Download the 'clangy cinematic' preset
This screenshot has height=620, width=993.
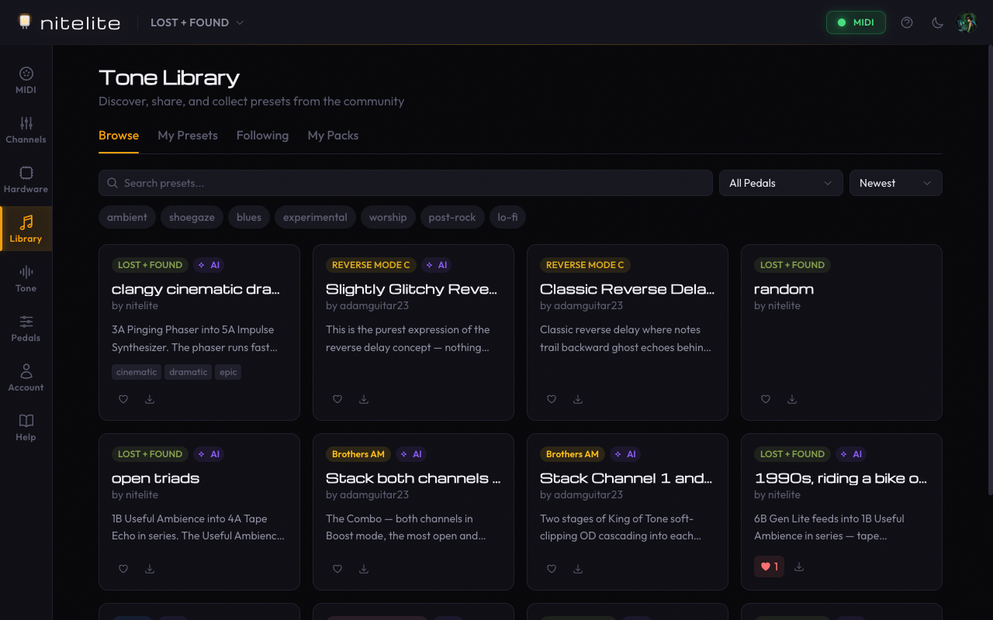click(x=149, y=398)
